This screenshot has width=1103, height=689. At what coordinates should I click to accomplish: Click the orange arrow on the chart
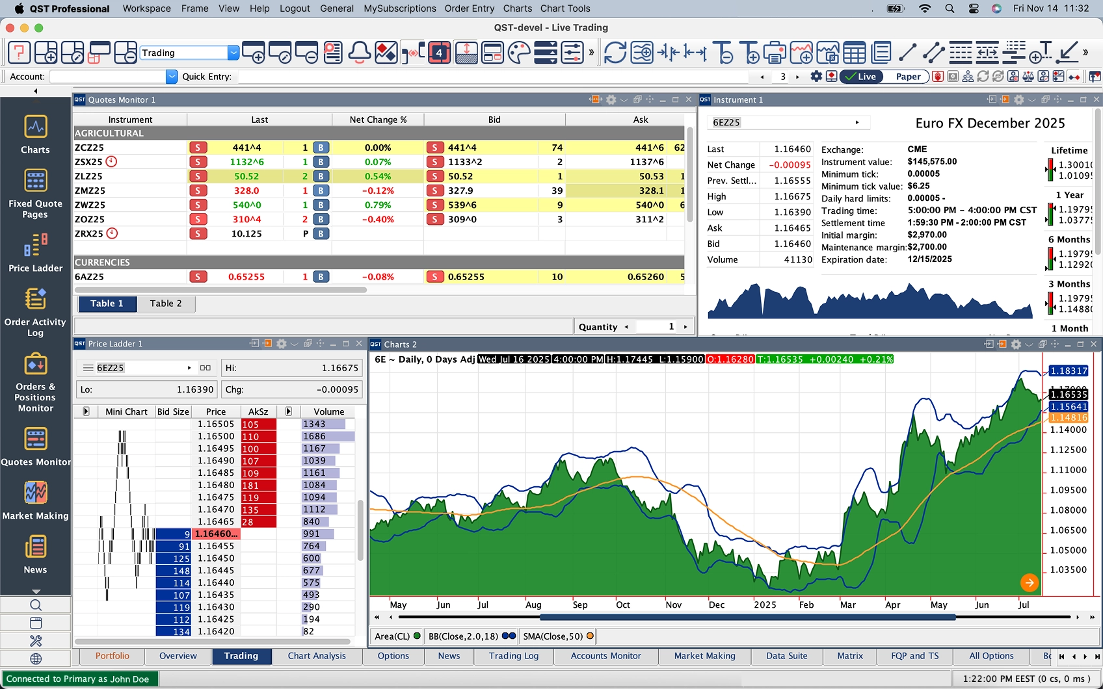click(x=1029, y=582)
